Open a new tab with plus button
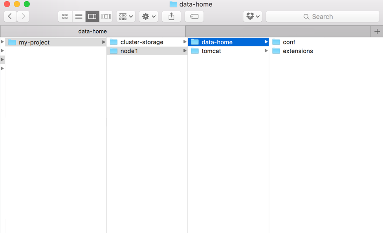 click(377, 31)
